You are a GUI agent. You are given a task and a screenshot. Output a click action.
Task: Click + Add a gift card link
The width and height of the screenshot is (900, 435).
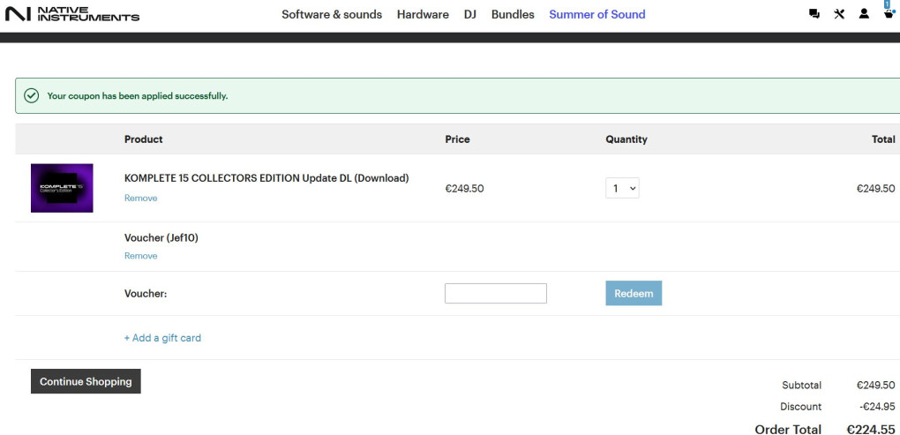pyautogui.click(x=162, y=338)
